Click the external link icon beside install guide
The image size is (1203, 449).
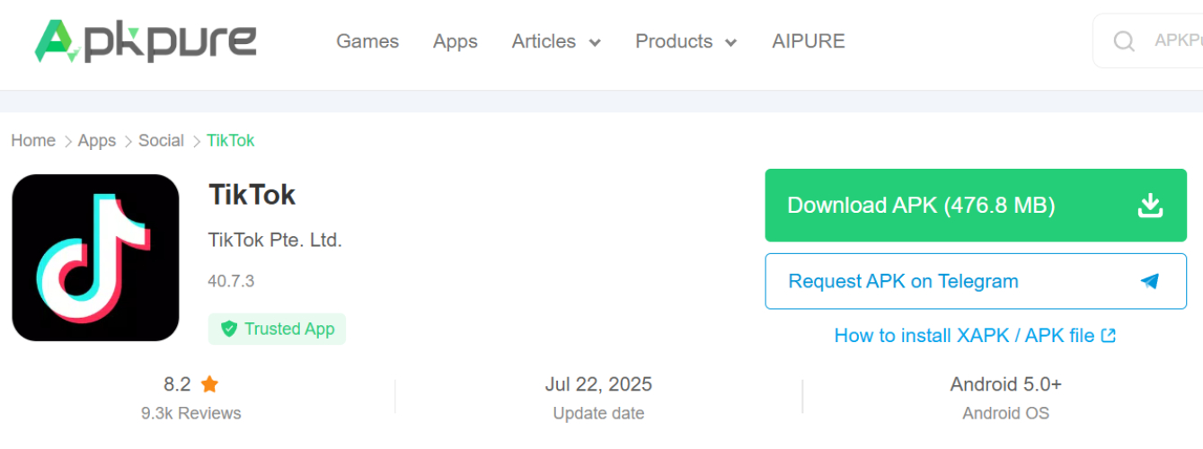point(1109,336)
